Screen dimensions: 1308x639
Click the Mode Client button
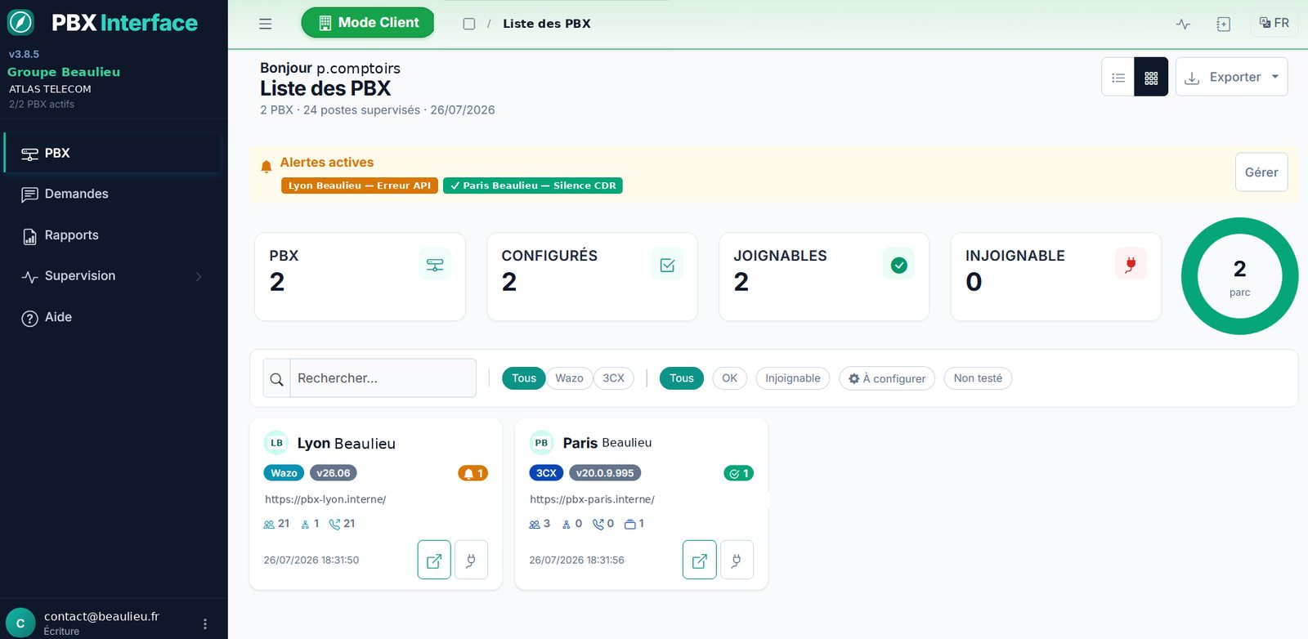(x=368, y=23)
